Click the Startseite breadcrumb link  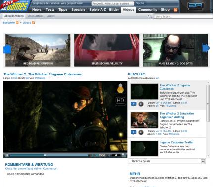coord(9,23)
